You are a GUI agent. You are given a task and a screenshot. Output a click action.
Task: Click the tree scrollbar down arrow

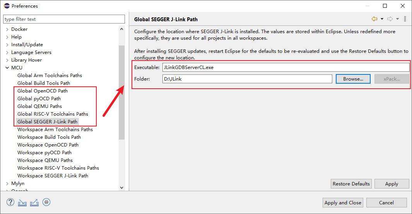121,187
